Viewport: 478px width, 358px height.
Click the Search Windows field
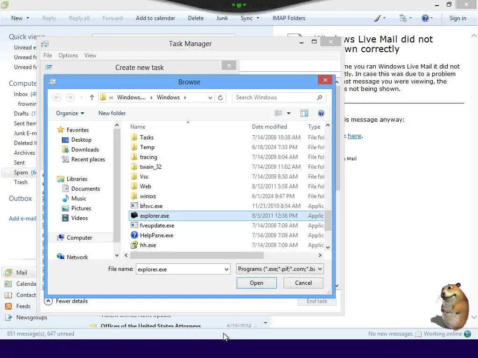[279, 97]
